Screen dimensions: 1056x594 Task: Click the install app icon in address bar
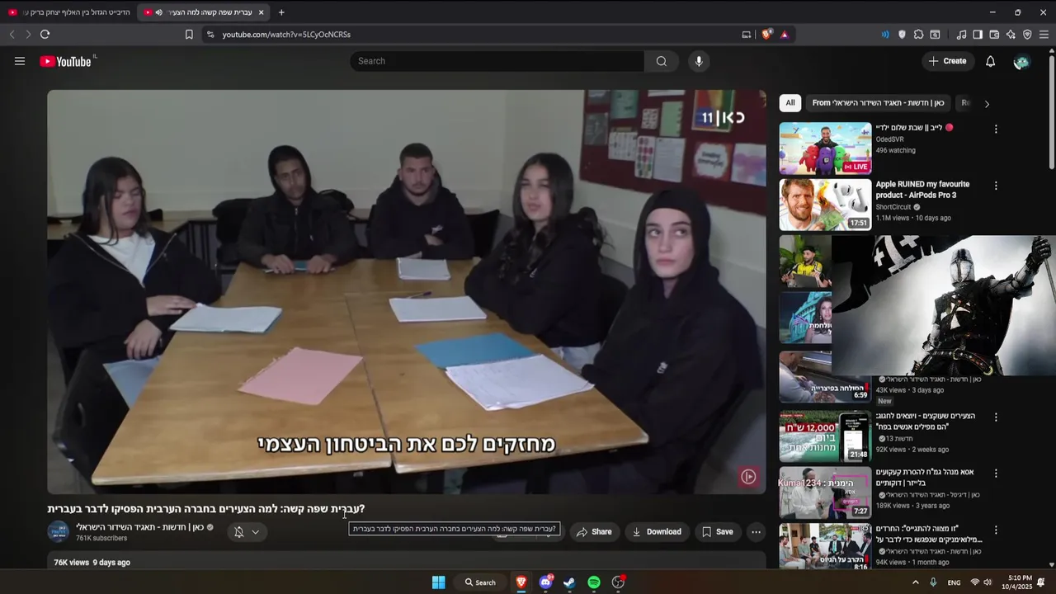747,35
